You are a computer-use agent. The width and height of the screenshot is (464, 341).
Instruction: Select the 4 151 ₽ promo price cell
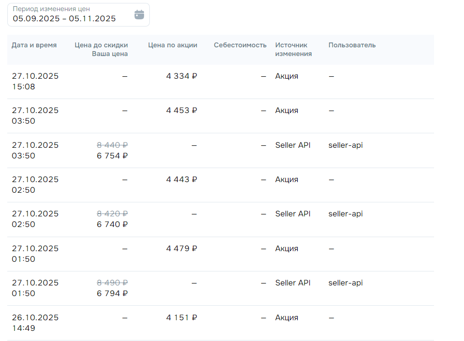click(182, 318)
